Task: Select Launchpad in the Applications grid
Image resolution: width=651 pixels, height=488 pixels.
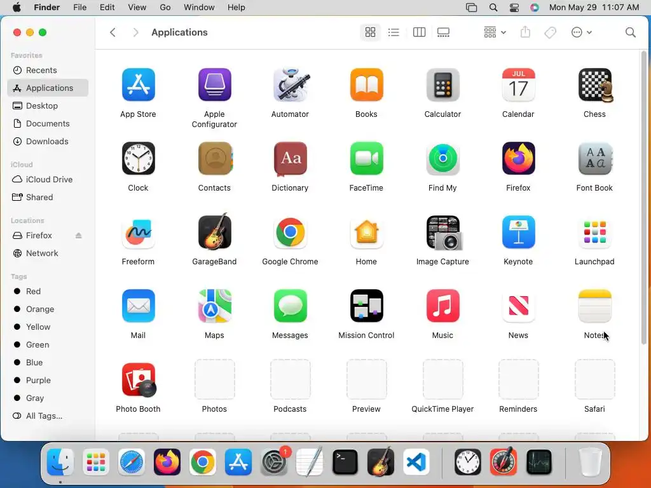Action: pos(595,232)
